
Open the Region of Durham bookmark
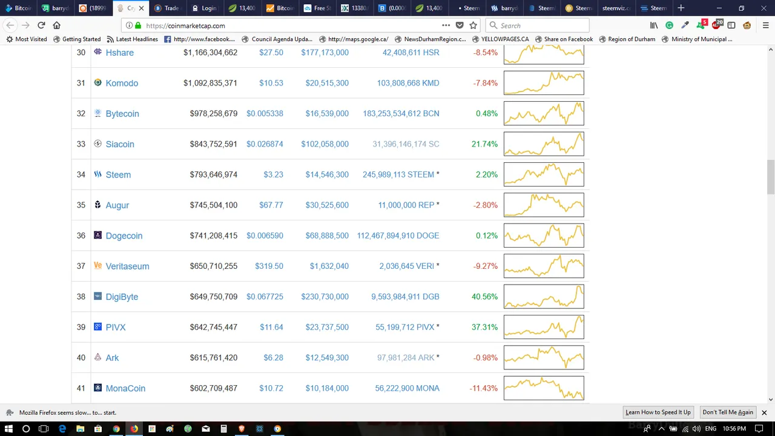[627, 39]
